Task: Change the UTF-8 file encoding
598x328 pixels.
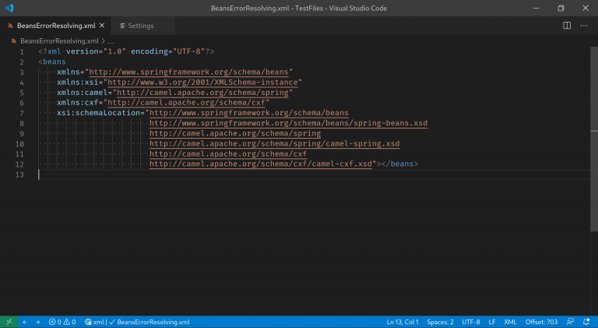Action: click(x=471, y=321)
